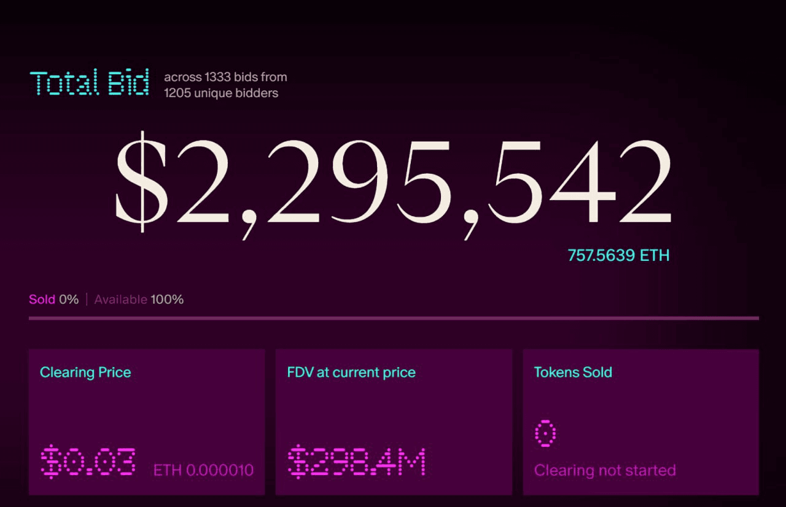
Task: Click the dotted zero tokens sold value
Action: pos(545,433)
